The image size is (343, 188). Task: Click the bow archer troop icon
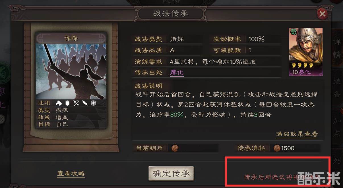click(76, 103)
